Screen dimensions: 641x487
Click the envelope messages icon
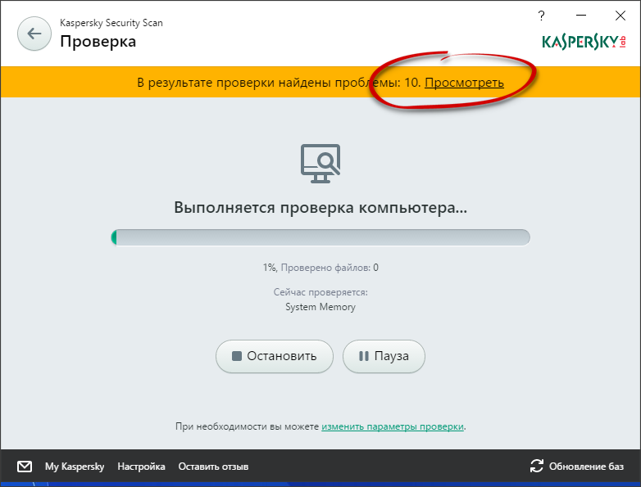point(25,467)
